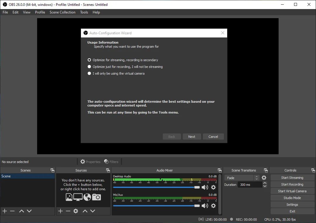This screenshot has height=223, width=316.
Task: Click the display capture monitor icon
Action: (x=78, y=197)
